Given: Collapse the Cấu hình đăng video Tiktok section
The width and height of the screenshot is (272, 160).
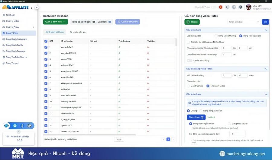Looking at the screenshot, I should coord(266,69).
